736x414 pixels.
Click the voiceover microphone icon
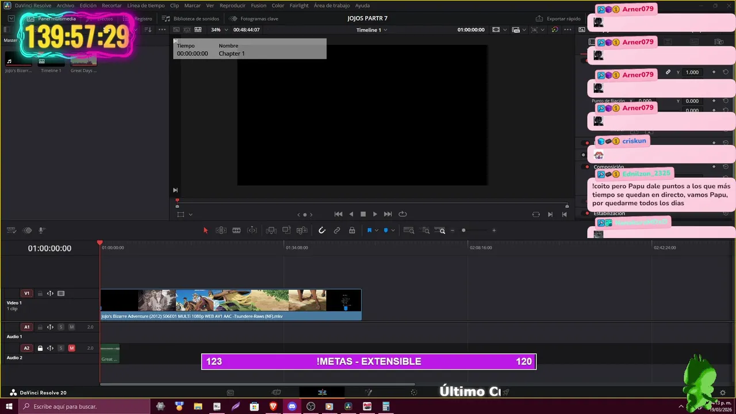[x=41, y=231]
